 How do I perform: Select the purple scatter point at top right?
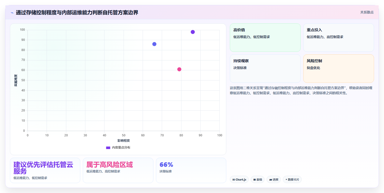coord(193,32)
